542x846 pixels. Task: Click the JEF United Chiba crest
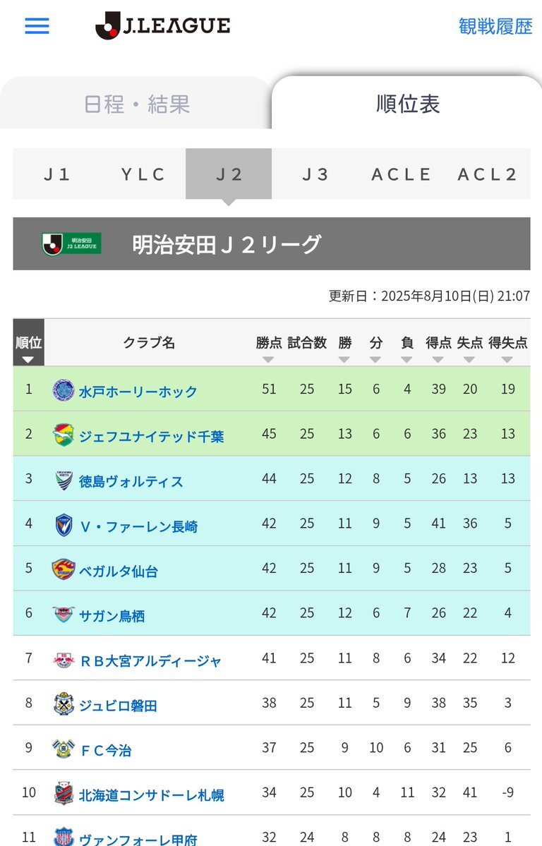click(x=63, y=435)
